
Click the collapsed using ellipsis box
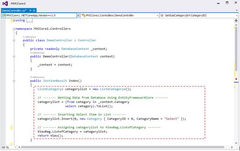tap(30, 20)
